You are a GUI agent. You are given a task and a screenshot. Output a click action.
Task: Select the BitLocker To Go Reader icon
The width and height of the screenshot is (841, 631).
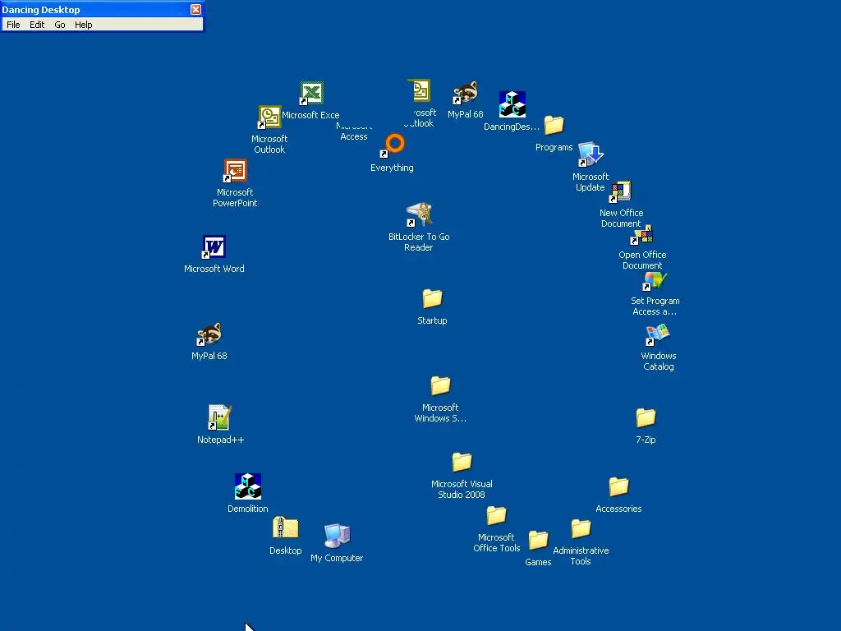(419, 214)
